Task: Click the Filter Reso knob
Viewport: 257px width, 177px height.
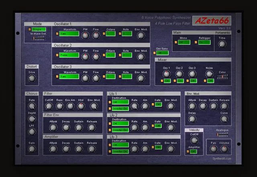Action: pos(59,106)
